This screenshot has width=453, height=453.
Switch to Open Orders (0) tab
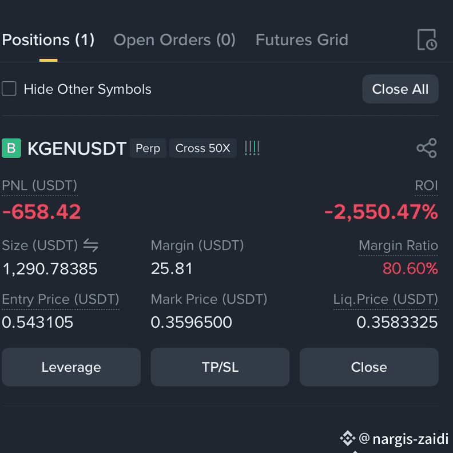point(174,40)
